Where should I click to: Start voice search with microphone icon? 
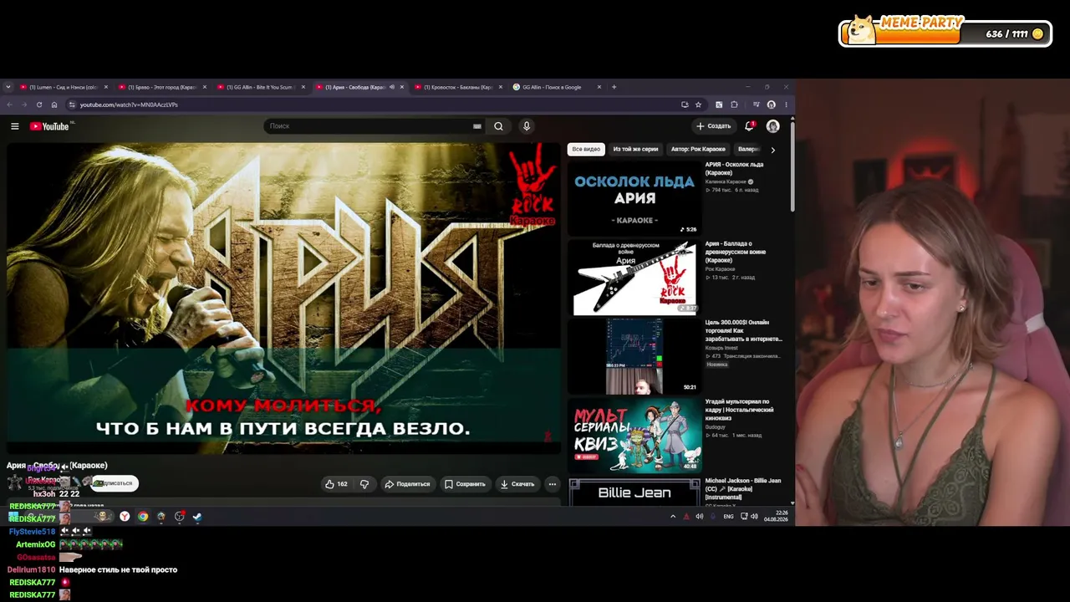[527, 126]
